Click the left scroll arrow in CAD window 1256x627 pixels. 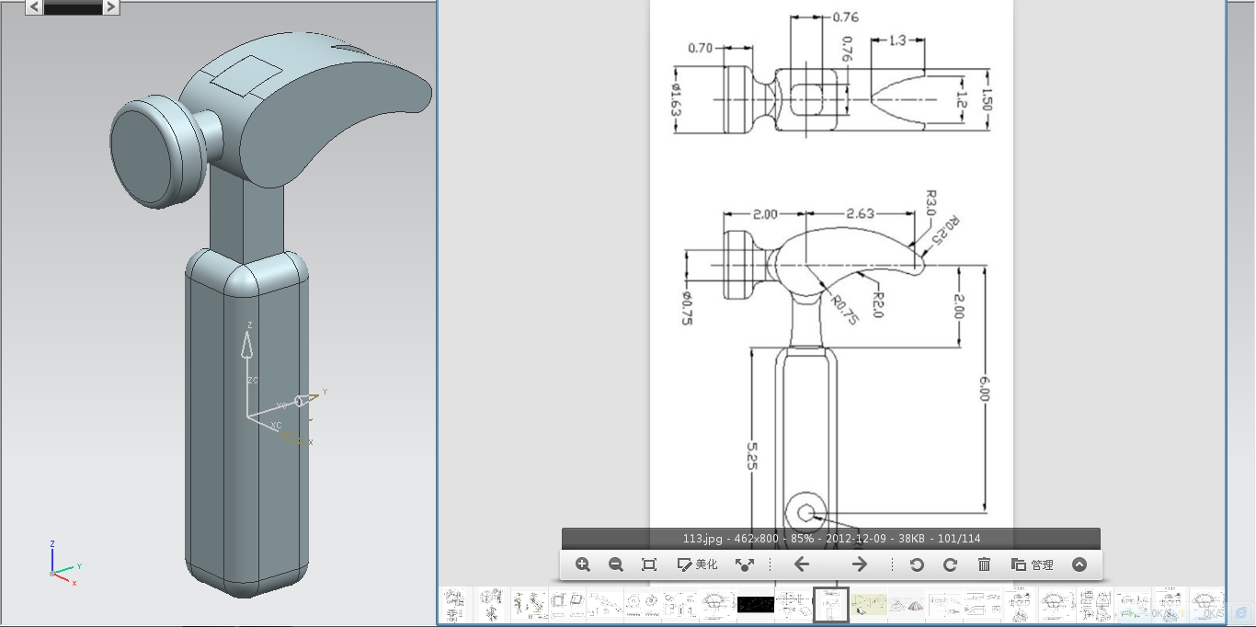pos(34,7)
